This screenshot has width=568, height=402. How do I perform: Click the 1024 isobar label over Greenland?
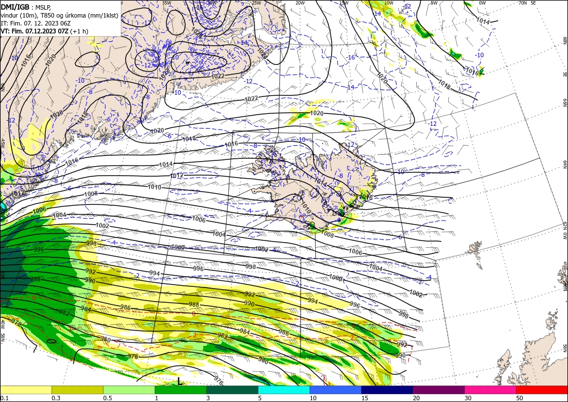pos(198,32)
